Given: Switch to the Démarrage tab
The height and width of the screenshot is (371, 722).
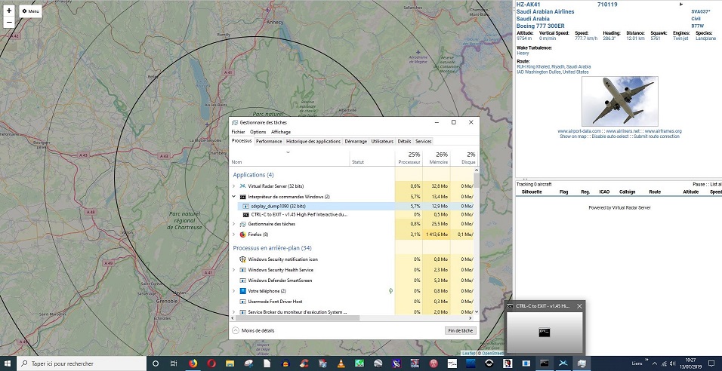Looking at the screenshot, I should click(356, 141).
